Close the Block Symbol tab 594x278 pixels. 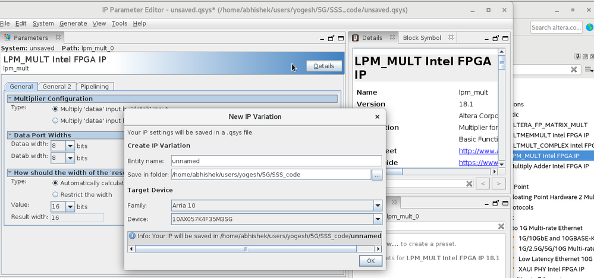451,37
